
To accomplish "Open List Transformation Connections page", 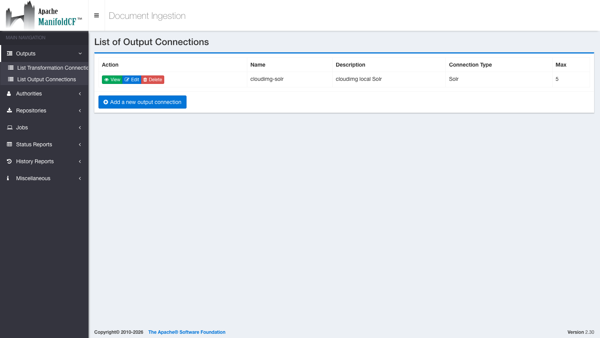I will (x=44, y=68).
